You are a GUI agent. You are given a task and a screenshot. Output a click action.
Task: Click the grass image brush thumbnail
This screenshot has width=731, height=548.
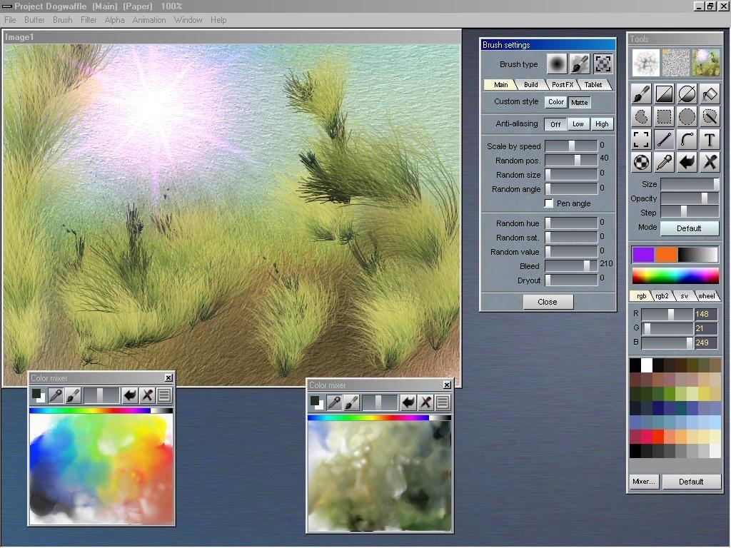(x=706, y=63)
